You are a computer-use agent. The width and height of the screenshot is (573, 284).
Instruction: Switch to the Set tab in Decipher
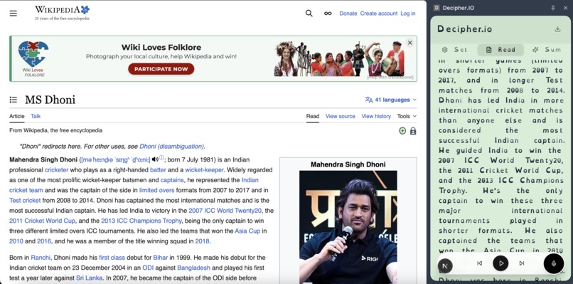tap(454, 50)
